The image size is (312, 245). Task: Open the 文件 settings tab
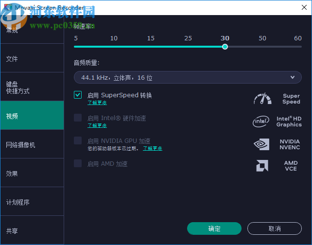point(32,58)
